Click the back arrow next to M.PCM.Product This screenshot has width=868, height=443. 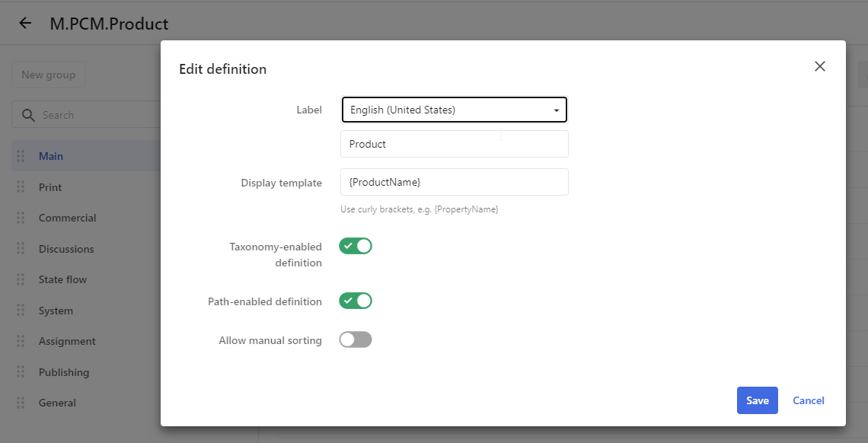(25, 24)
